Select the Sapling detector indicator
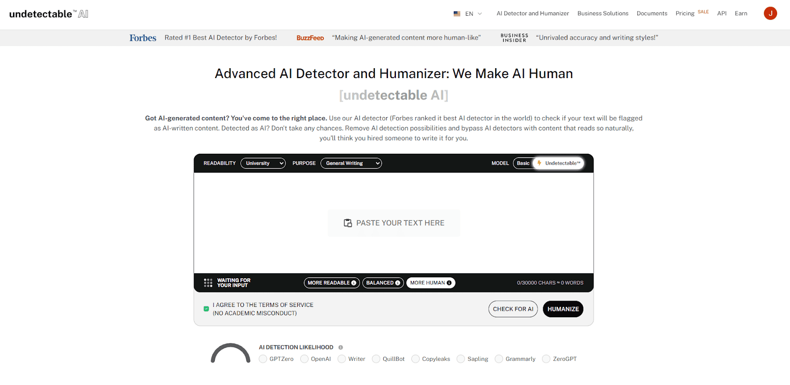Image resolution: width=790 pixels, height=385 pixels. 461,359
